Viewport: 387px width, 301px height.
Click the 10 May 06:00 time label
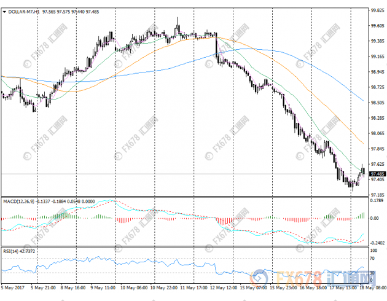tap(134, 287)
